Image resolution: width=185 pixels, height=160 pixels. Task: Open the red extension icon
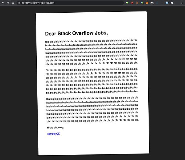[x=132, y=3]
